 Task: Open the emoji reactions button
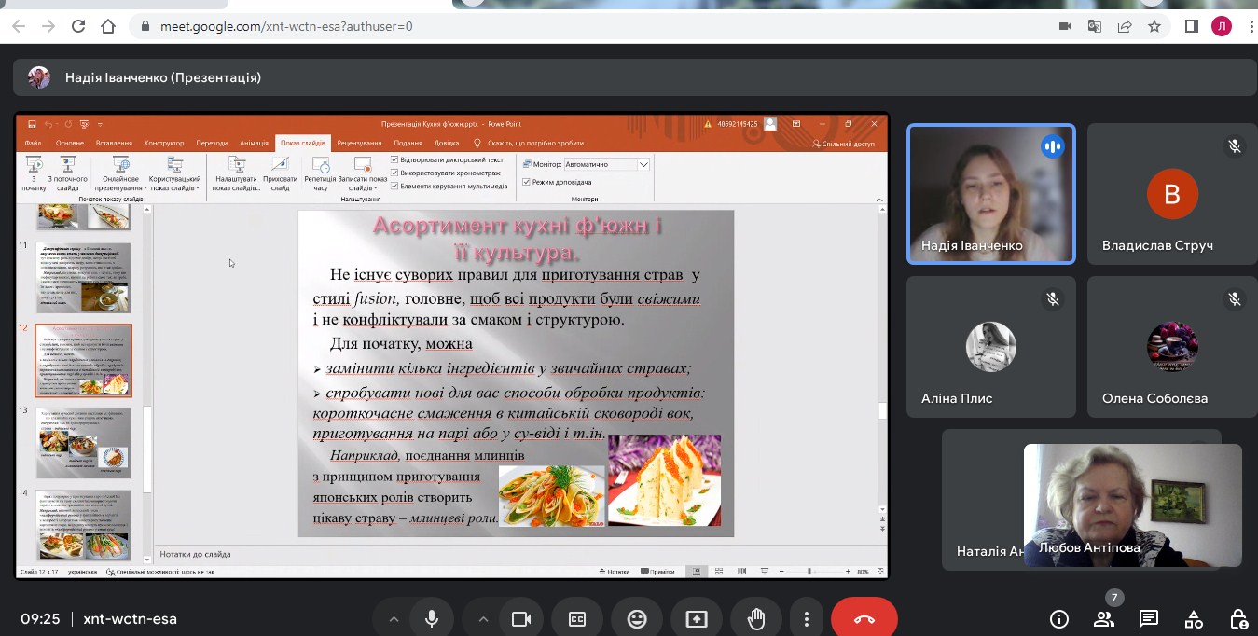click(637, 619)
